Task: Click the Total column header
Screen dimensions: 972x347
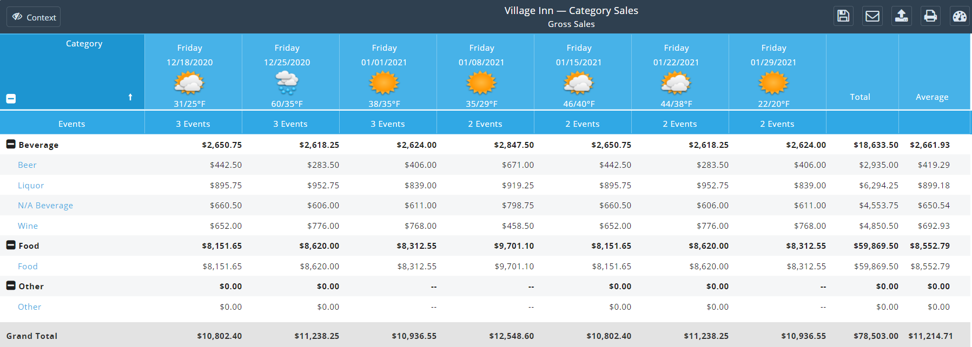Action: (x=860, y=97)
